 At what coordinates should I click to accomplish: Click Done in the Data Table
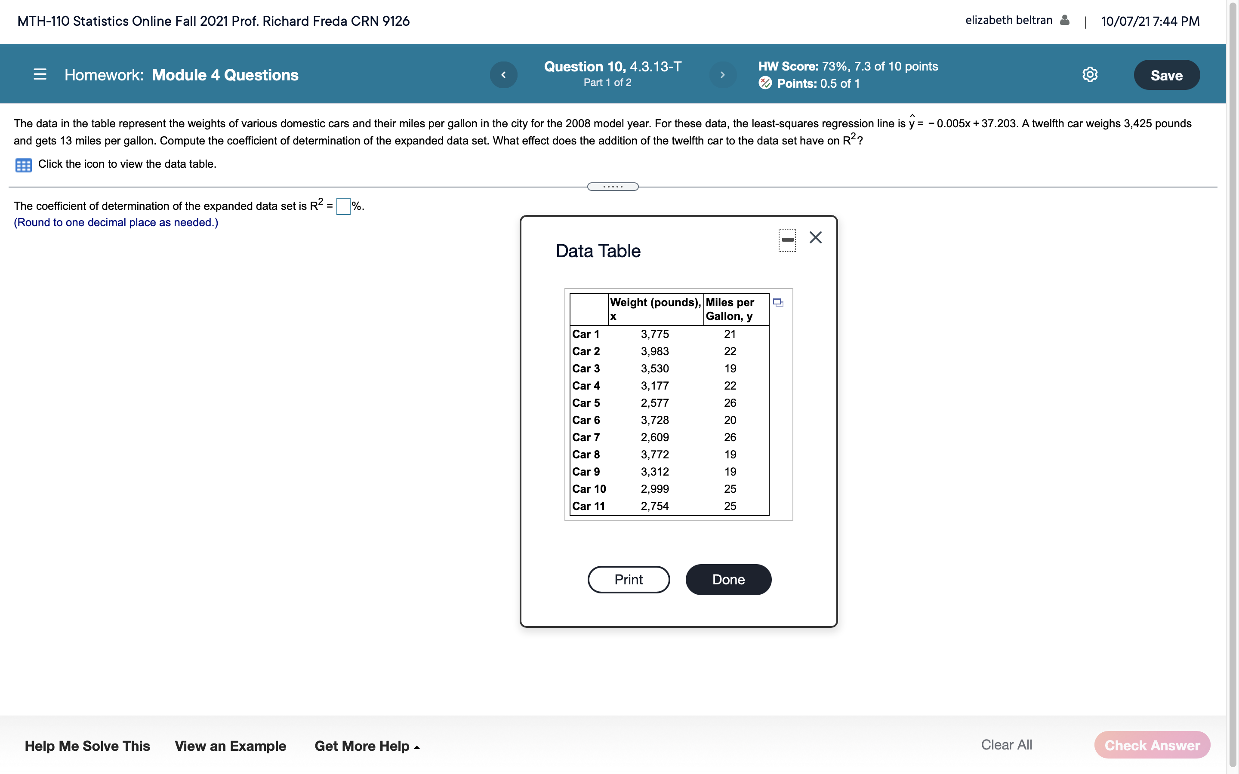(728, 580)
